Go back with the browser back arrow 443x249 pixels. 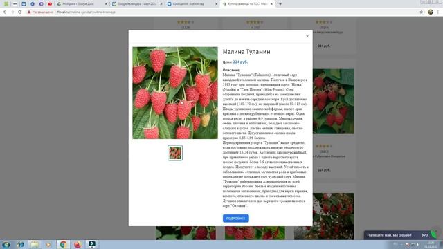[5, 12]
